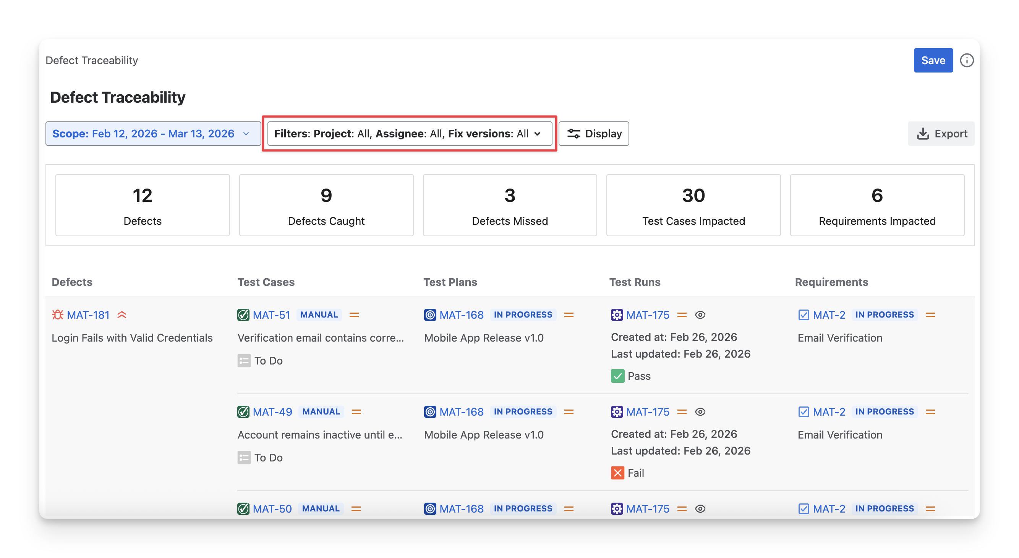Click the test case icon beside MAT-51
1019x558 pixels.
point(243,314)
